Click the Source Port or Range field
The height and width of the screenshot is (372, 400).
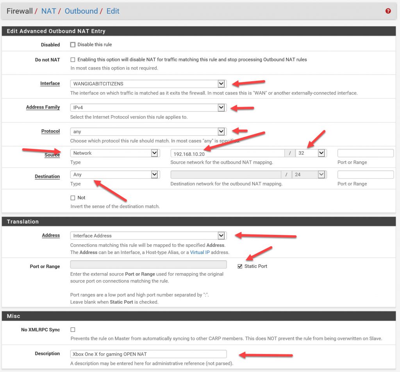tap(365, 153)
